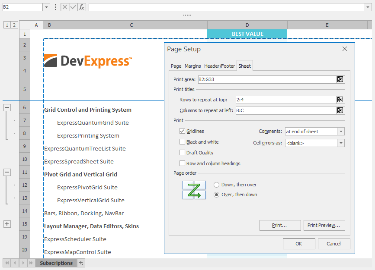This screenshot has width=375, height=270.
Task: Click the cancel formula entry X icon
Action: point(65,7)
